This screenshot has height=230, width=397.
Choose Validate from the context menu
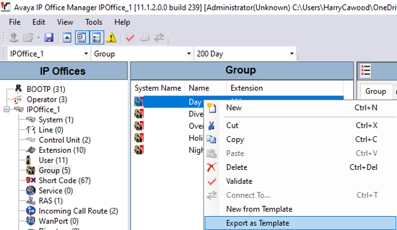click(x=300, y=181)
